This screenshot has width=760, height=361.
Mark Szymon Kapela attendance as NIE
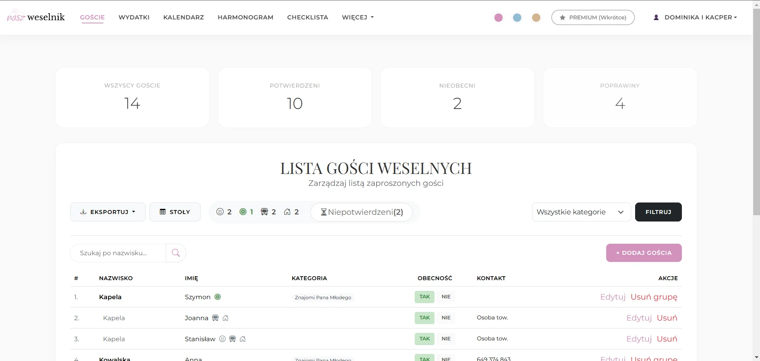click(x=446, y=297)
